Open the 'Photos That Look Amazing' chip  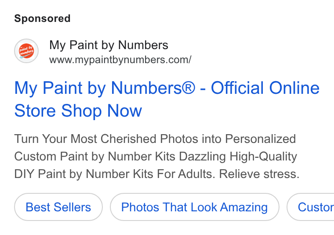pyautogui.click(x=195, y=207)
